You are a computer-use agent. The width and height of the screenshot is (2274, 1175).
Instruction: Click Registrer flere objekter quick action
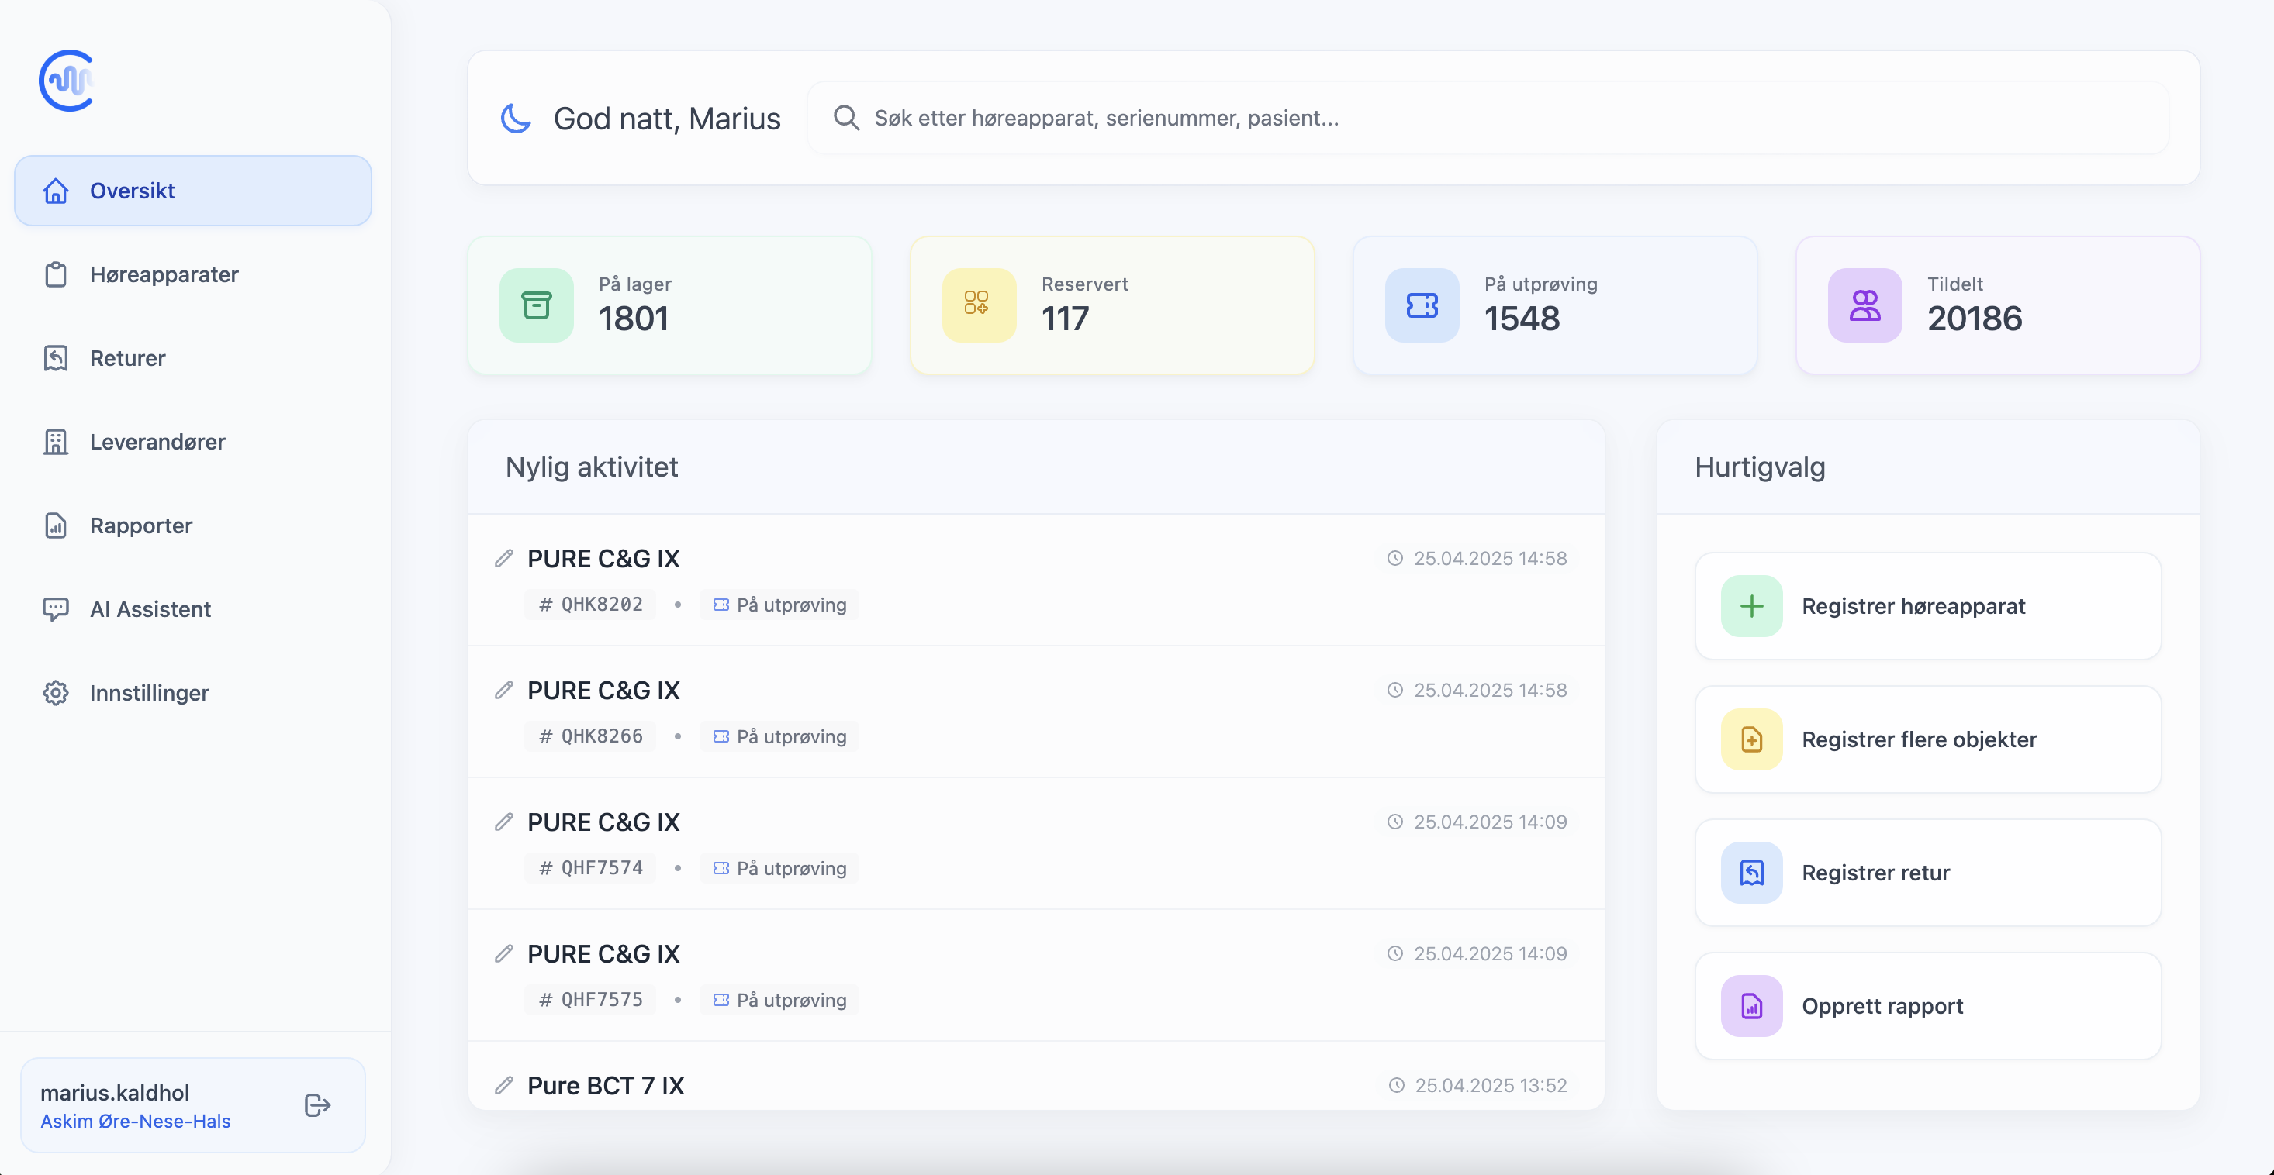pyautogui.click(x=1928, y=739)
